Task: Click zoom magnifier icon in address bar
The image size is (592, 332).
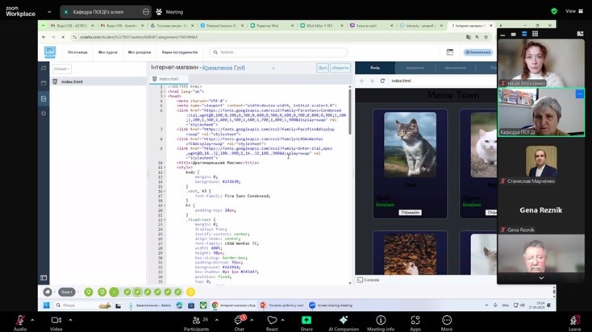Action: [477, 37]
